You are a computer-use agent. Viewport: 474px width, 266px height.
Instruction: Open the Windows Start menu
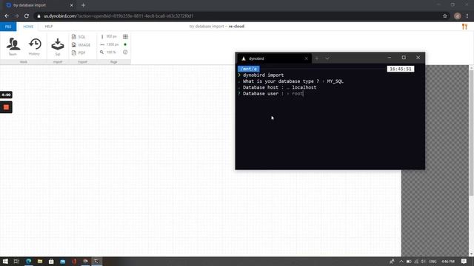pyautogui.click(x=5, y=261)
